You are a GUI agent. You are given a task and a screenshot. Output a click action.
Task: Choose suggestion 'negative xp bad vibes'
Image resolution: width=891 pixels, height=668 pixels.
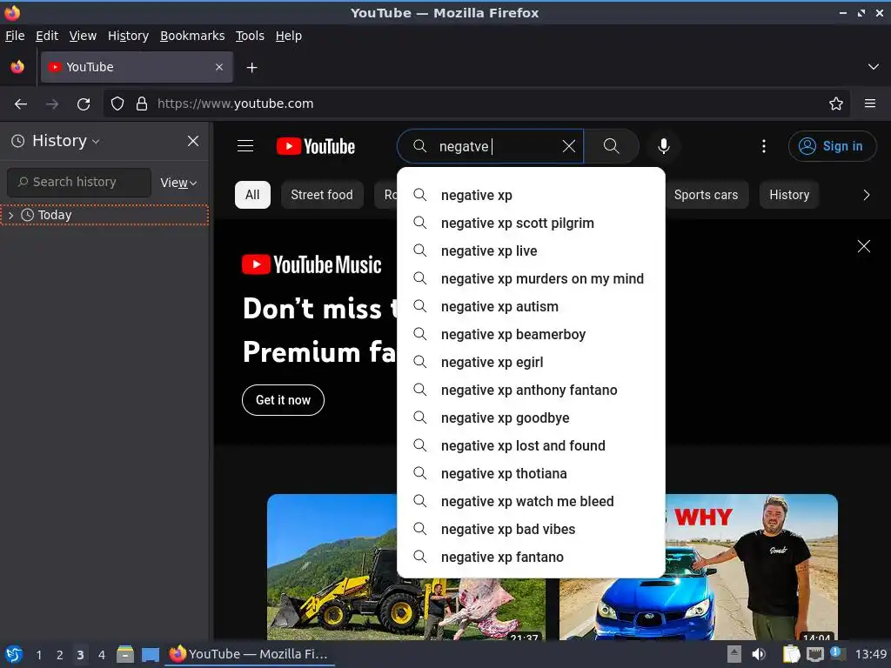[x=531, y=530]
